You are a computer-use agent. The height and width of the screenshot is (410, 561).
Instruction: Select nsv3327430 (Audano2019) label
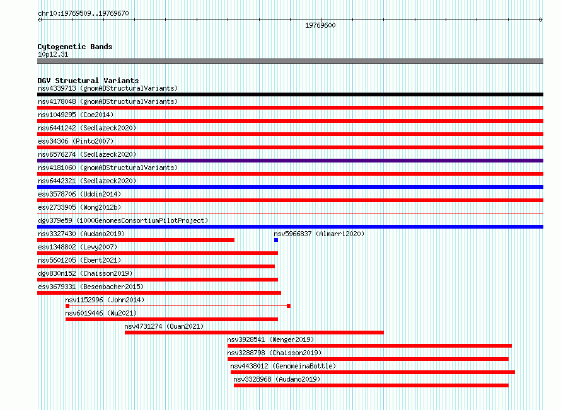coord(81,234)
